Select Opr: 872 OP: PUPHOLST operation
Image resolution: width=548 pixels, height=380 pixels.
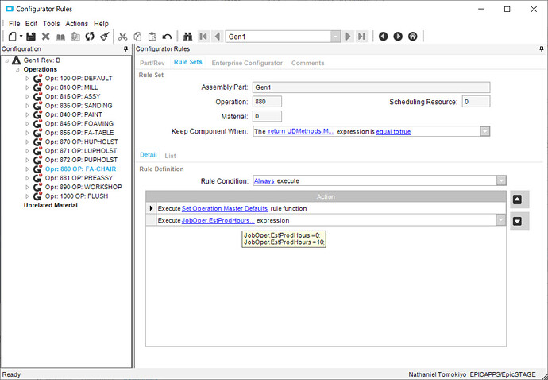point(81,160)
